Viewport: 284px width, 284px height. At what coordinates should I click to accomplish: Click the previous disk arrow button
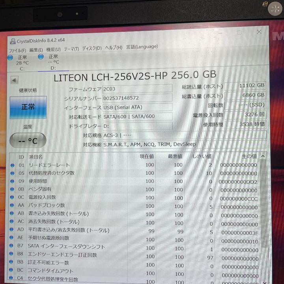pyautogui.click(x=15, y=80)
